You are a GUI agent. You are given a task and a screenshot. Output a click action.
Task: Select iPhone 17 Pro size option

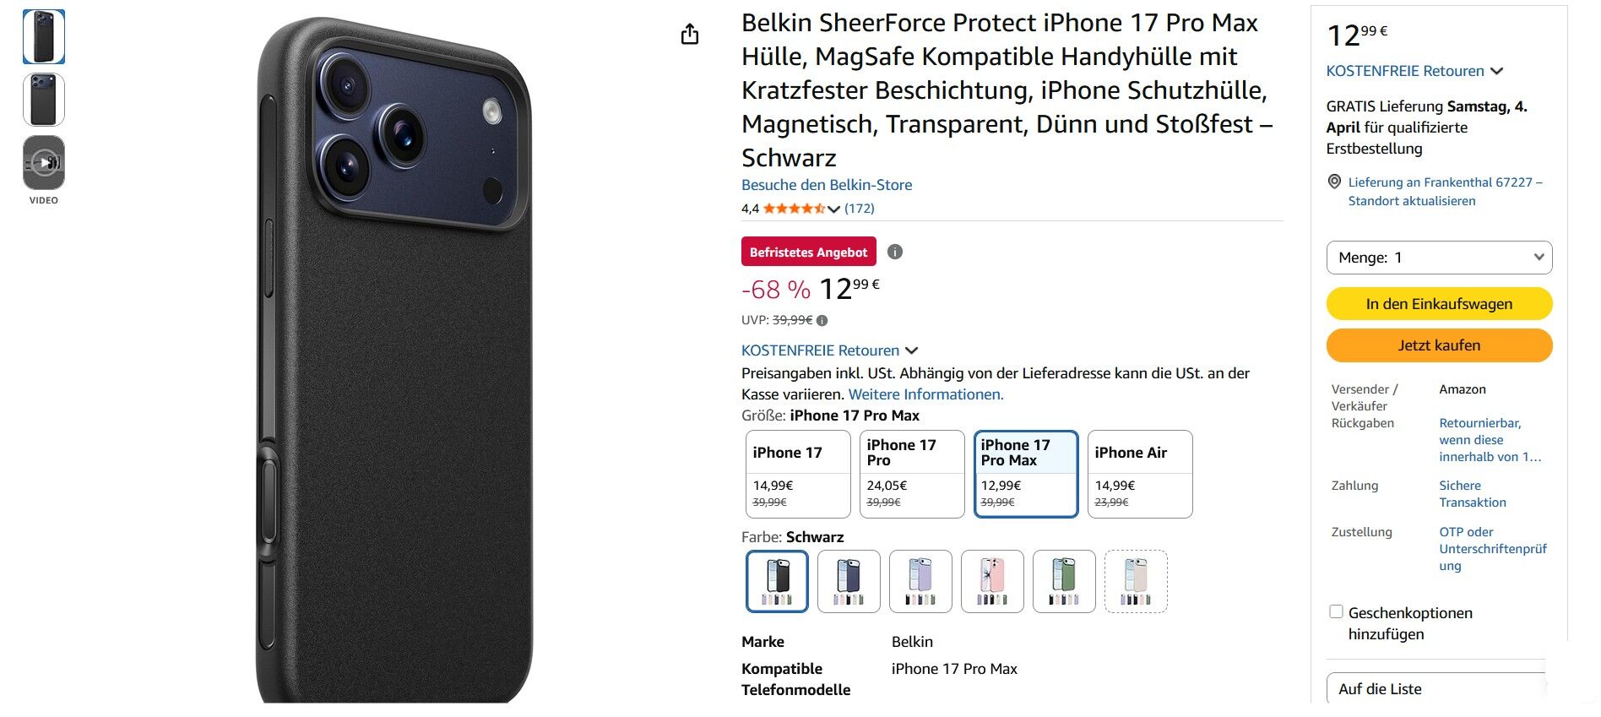click(x=911, y=474)
